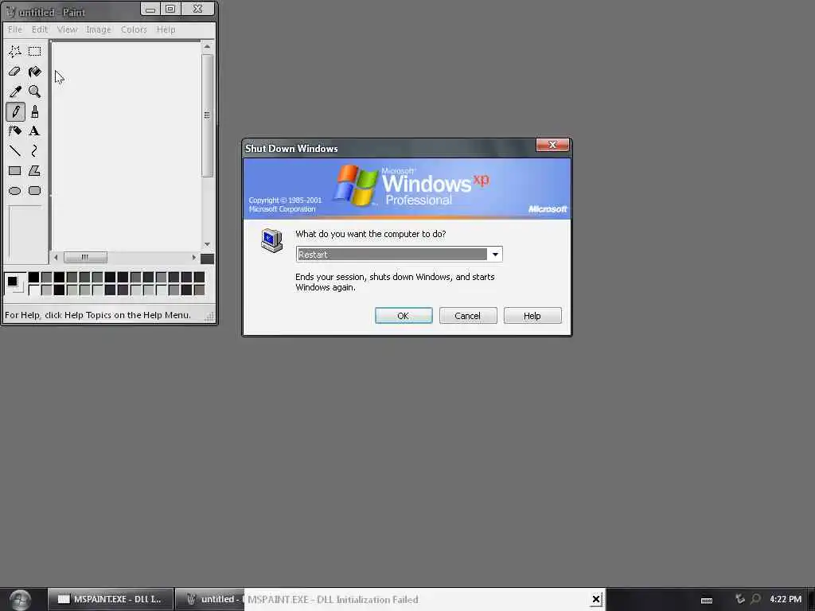Pick the first black palette swatch
The height and width of the screenshot is (611, 815).
[x=33, y=277]
